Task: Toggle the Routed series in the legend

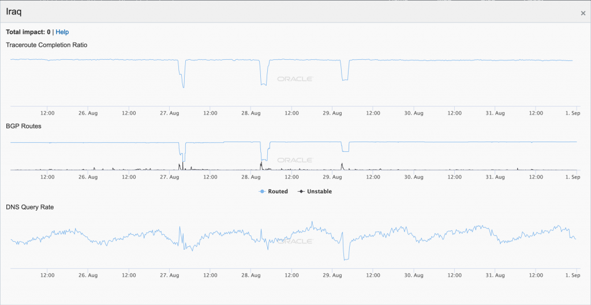Action: pyautogui.click(x=278, y=192)
